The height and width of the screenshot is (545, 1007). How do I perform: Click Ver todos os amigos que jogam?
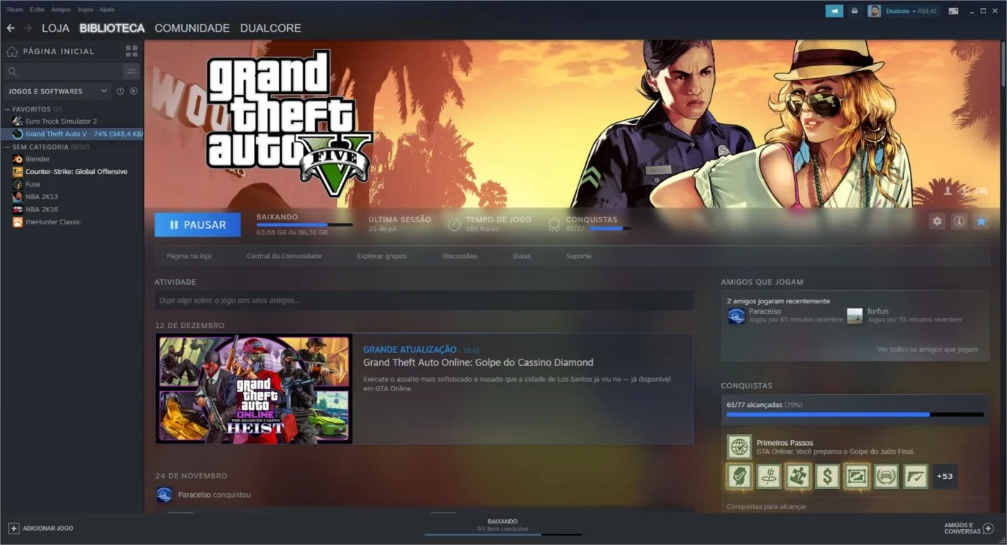927,349
